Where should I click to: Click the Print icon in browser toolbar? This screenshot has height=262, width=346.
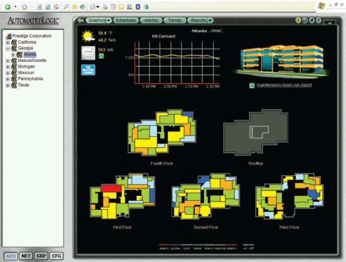click(105, 7)
